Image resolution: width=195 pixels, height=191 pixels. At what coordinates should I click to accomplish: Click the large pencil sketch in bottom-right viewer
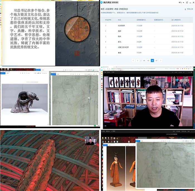click(166, 165)
